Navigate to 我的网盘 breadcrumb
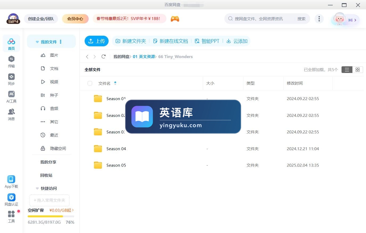The width and height of the screenshot is (366, 233). point(121,56)
